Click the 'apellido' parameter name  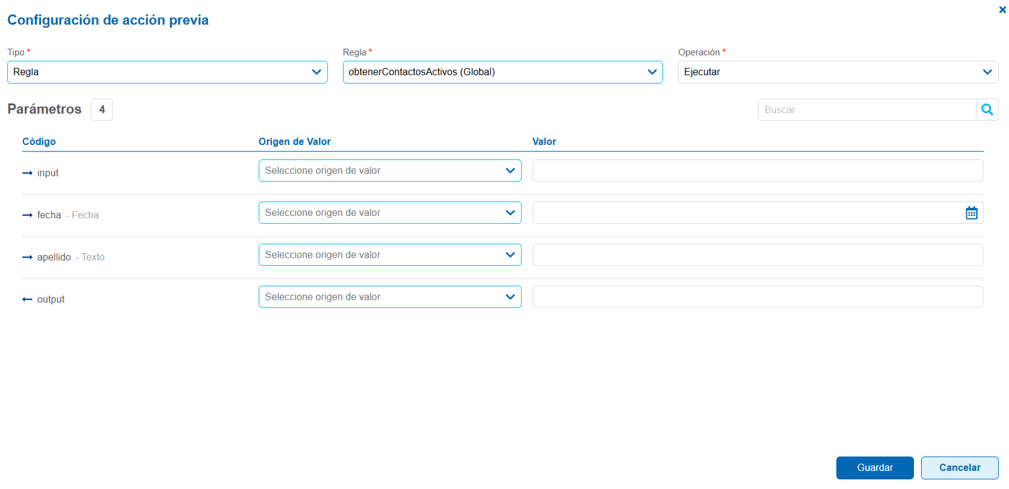click(54, 257)
